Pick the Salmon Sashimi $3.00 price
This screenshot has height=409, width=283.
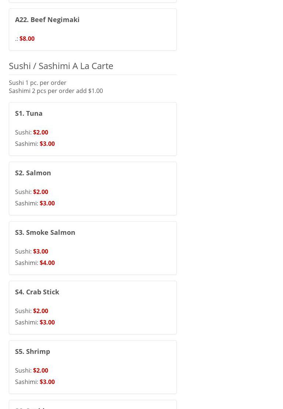47,203
